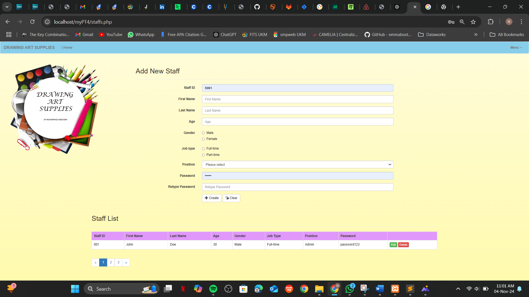Screen dimensions: 529x297
Task: Expand the Position Please select dropdown
Action: pyautogui.click(x=297, y=164)
